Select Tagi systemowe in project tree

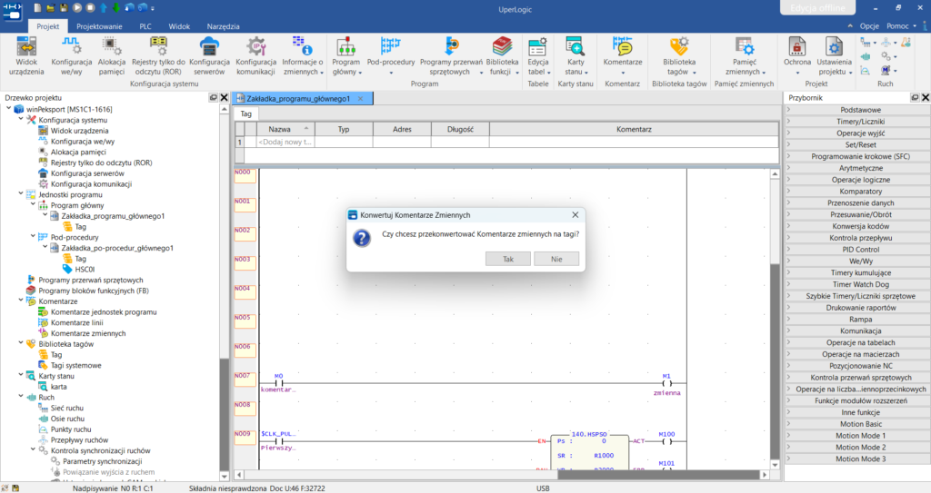76,365
